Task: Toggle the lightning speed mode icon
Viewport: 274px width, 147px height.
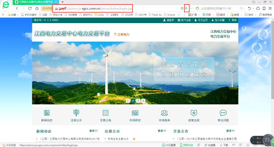Action: pyautogui.click(x=187, y=8)
